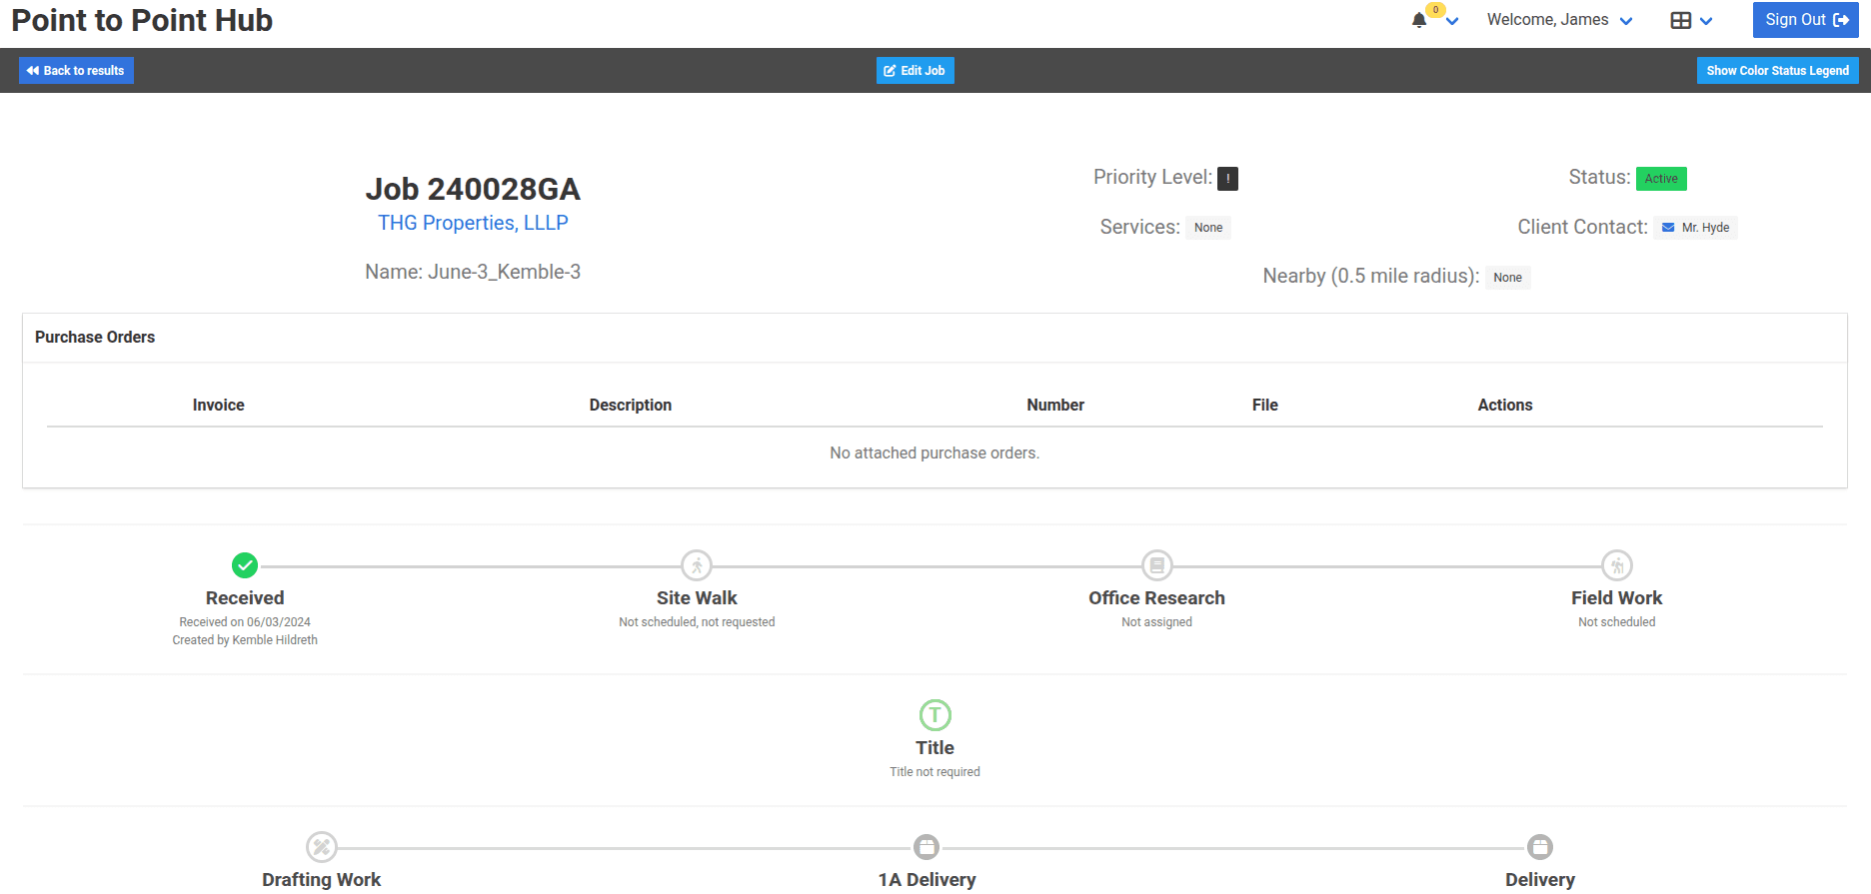The image size is (1871, 894).
Task: Go Back to results
Action: [x=76, y=70]
